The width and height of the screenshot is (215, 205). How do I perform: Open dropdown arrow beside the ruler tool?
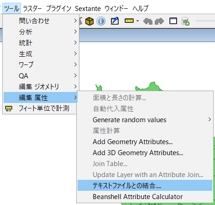137,21
